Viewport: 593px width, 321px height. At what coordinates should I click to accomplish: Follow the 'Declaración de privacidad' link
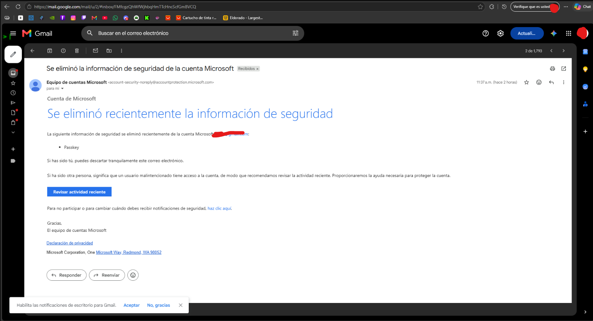(x=70, y=243)
